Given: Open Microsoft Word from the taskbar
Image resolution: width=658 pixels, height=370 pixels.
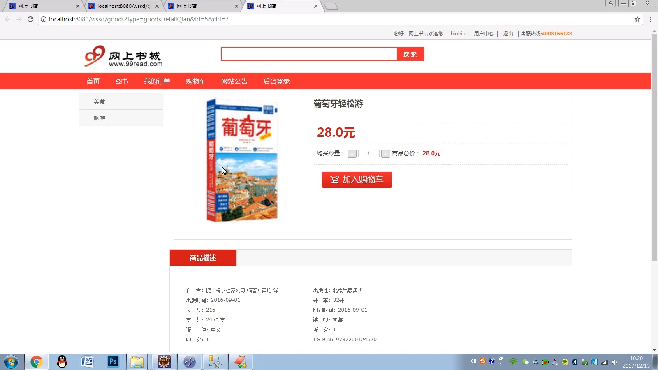Looking at the screenshot, I should [87, 362].
